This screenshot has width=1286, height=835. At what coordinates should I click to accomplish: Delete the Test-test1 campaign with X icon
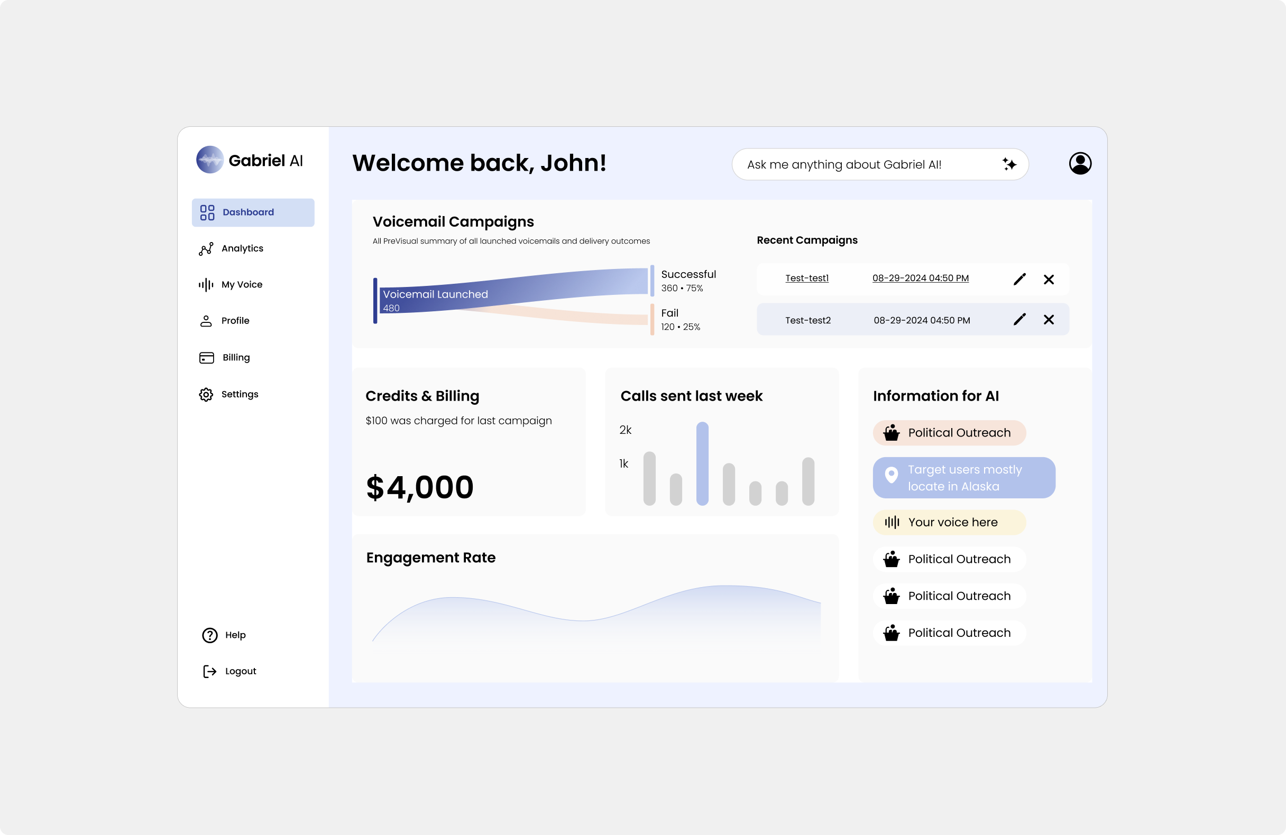click(x=1049, y=279)
